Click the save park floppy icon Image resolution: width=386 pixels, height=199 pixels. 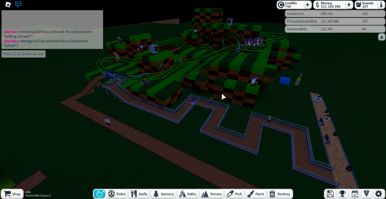click(330, 193)
